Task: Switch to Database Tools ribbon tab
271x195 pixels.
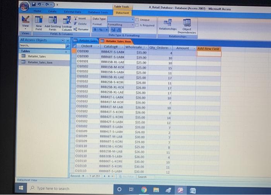Action: click(98, 12)
